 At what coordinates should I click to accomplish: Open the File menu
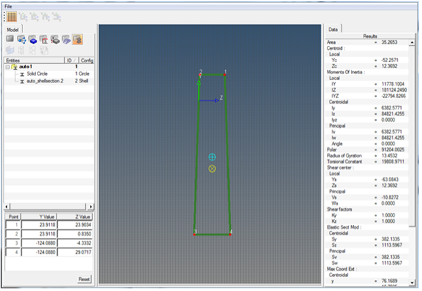click(x=9, y=5)
